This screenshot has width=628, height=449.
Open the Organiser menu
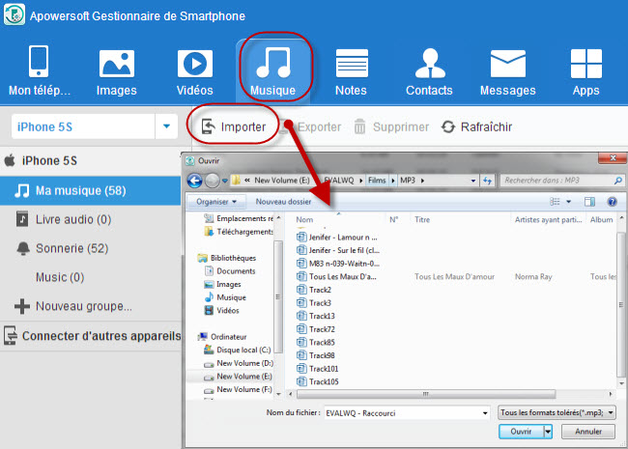[x=216, y=202]
